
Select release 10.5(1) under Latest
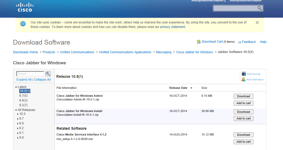[25, 91]
